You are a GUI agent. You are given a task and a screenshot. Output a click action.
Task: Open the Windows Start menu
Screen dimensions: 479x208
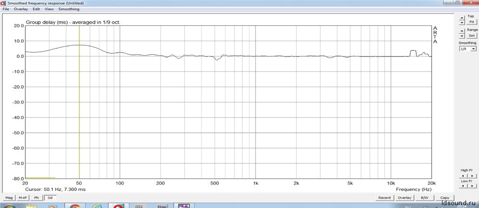[9, 206]
